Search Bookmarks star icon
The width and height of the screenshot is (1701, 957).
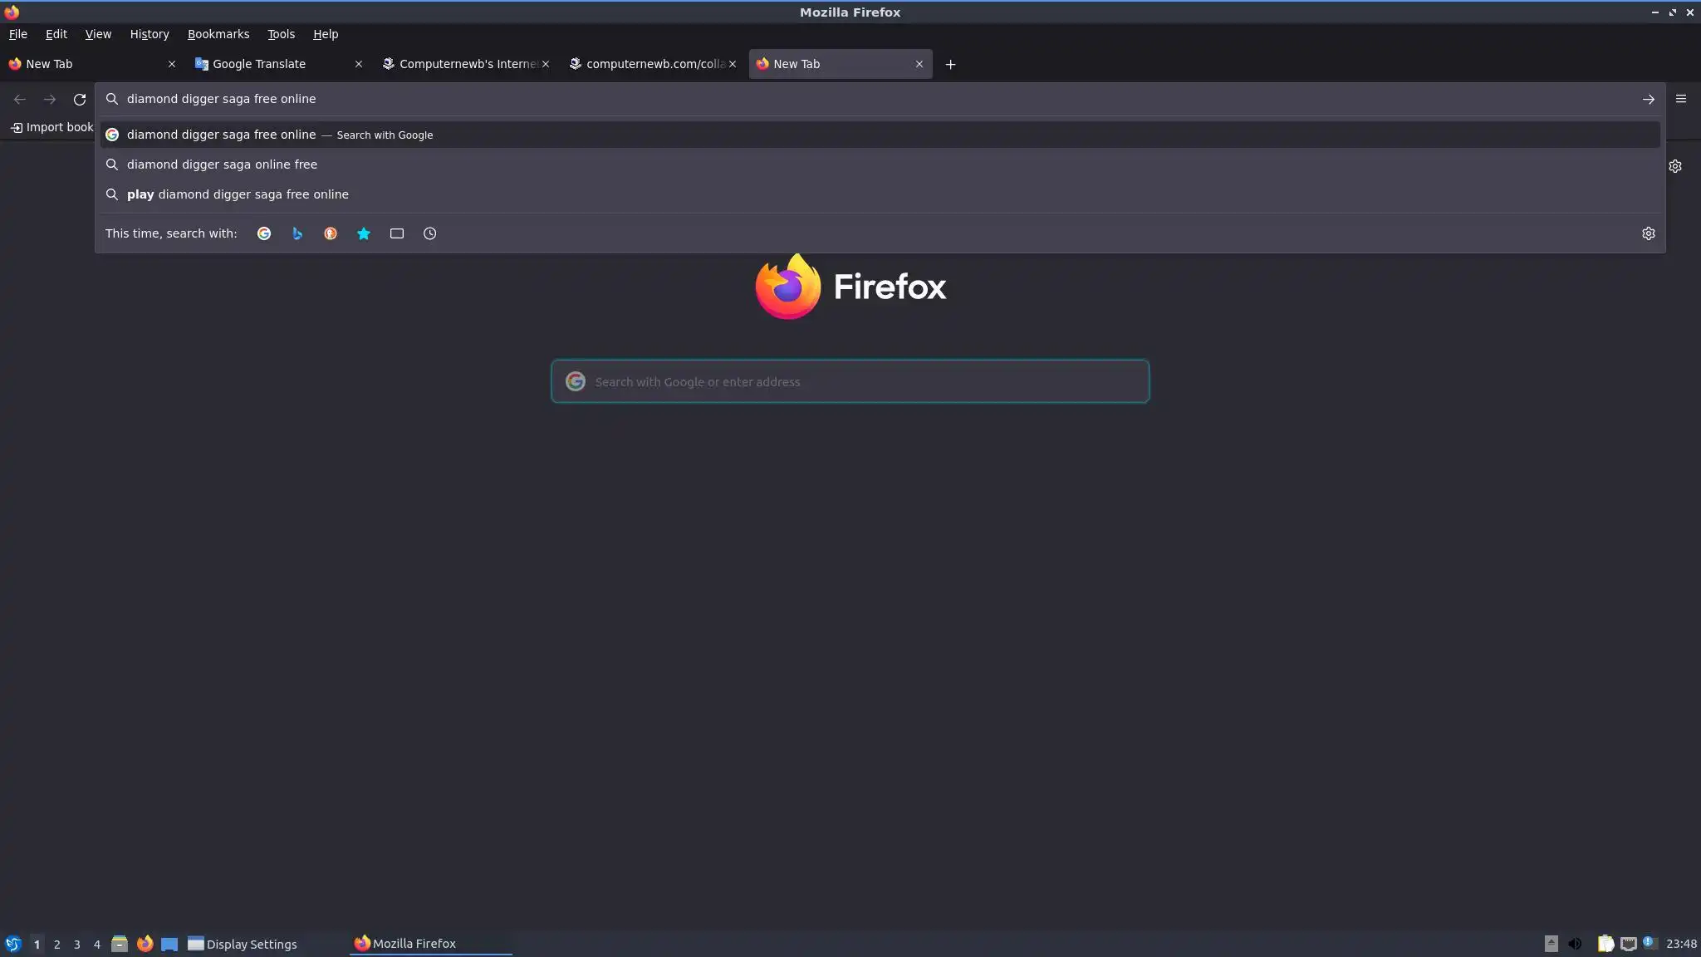pyautogui.click(x=364, y=233)
